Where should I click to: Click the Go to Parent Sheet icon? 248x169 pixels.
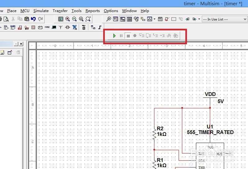coord(181,19)
